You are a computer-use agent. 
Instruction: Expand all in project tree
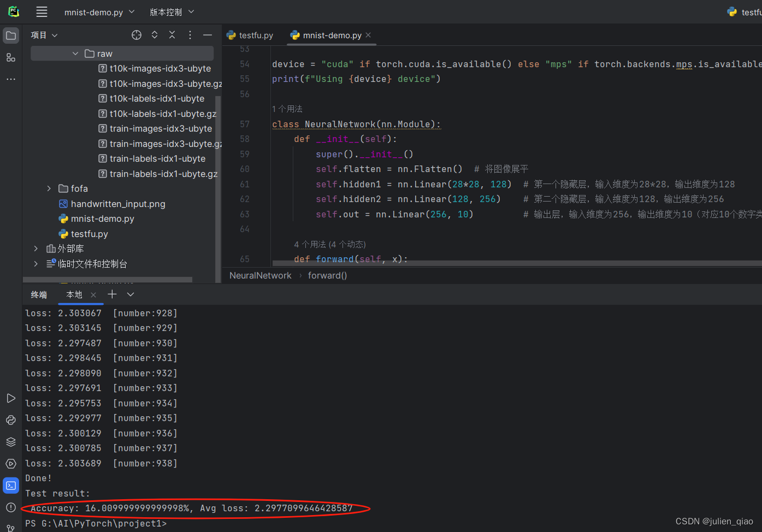(x=155, y=35)
